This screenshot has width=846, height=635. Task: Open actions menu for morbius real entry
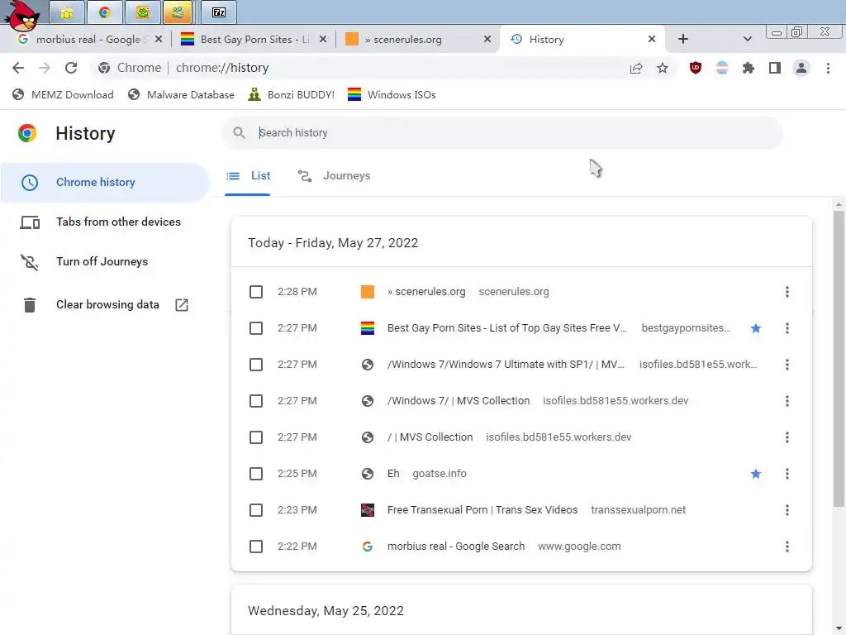(x=787, y=547)
